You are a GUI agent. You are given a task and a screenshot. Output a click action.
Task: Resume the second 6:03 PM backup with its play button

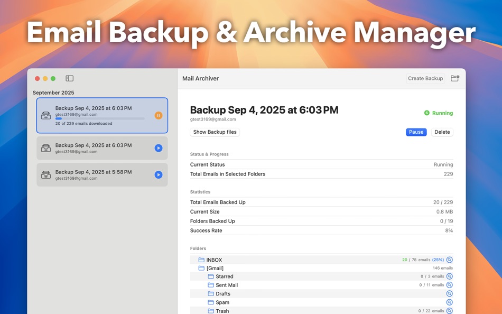pos(159,149)
